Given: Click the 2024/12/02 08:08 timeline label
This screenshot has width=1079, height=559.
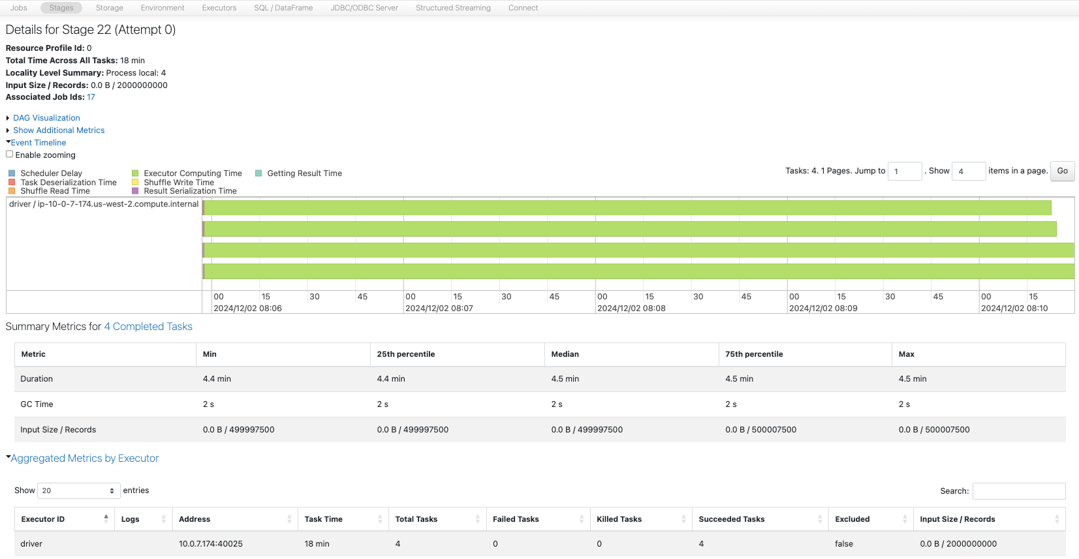Looking at the screenshot, I should pyautogui.click(x=631, y=309).
